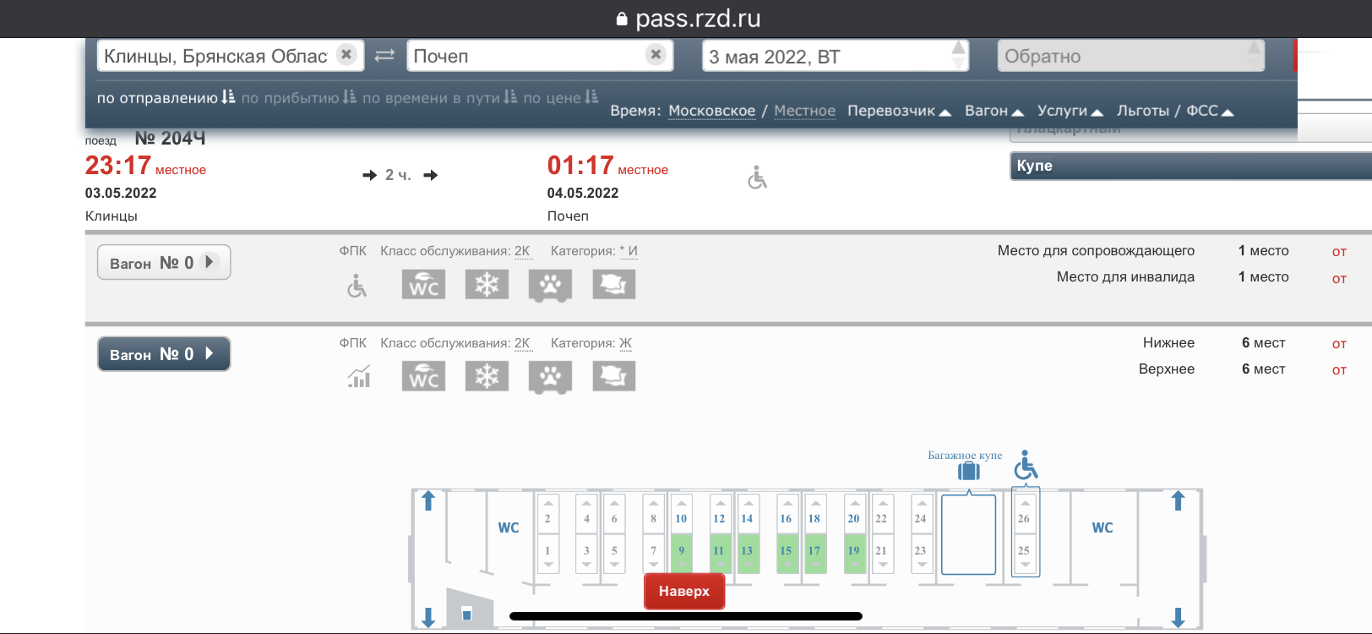Click the wheelchair icon above seat 26
The image size is (1372, 634).
tap(1026, 465)
